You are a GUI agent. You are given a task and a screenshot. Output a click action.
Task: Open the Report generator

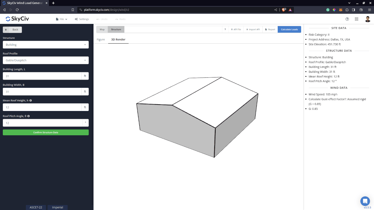click(x=270, y=29)
